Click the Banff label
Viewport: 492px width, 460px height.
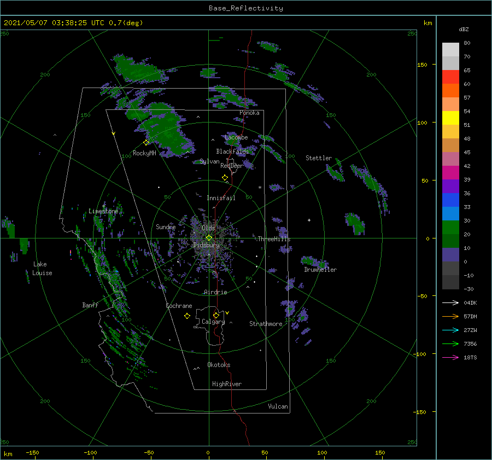pos(90,305)
